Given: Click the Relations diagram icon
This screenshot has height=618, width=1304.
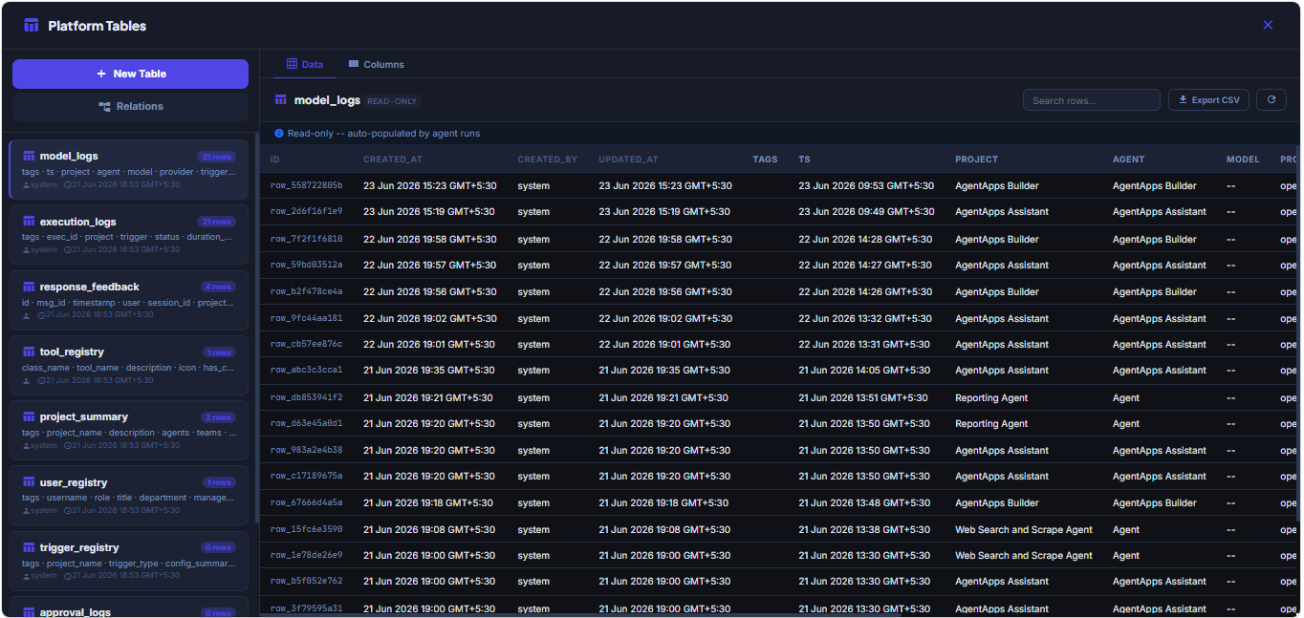Looking at the screenshot, I should 104,107.
